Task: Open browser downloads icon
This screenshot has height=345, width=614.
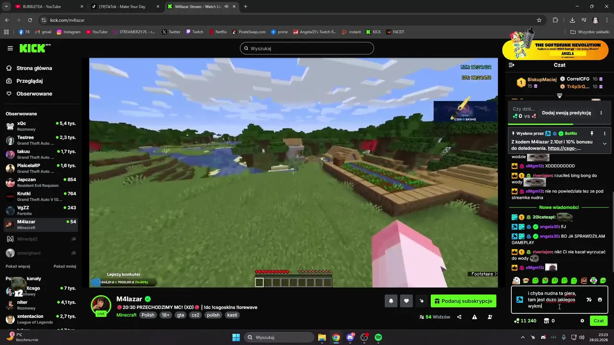Action: (x=572, y=20)
